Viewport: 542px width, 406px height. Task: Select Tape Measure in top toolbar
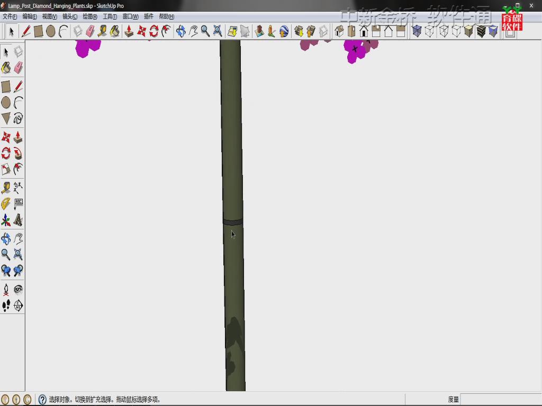coord(102,31)
